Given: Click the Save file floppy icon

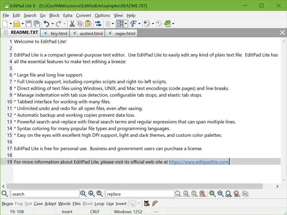Looking at the screenshot, I should click(29, 24).
